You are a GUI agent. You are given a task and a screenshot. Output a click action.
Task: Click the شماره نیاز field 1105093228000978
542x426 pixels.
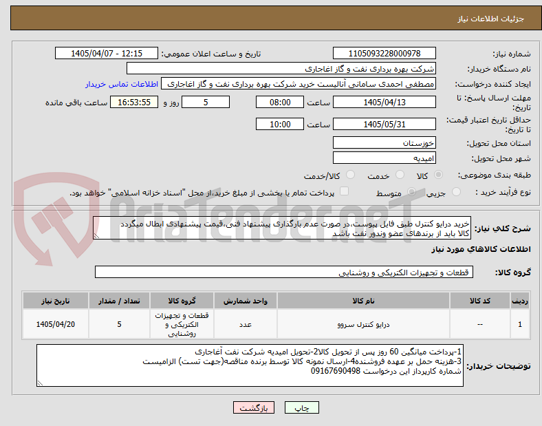pyautogui.click(x=384, y=53)
